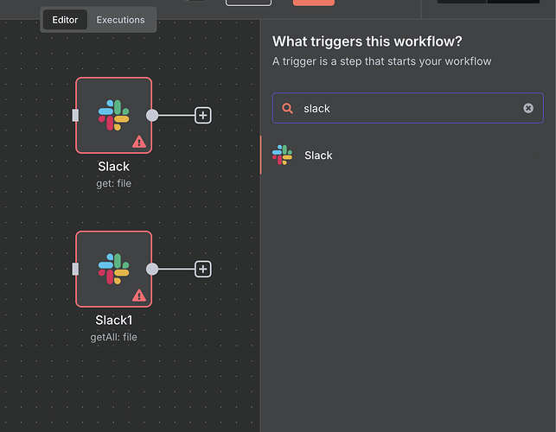556x432 pixels.
Task: Click the 'Slack1' node name label
Action: click(114, 321)
